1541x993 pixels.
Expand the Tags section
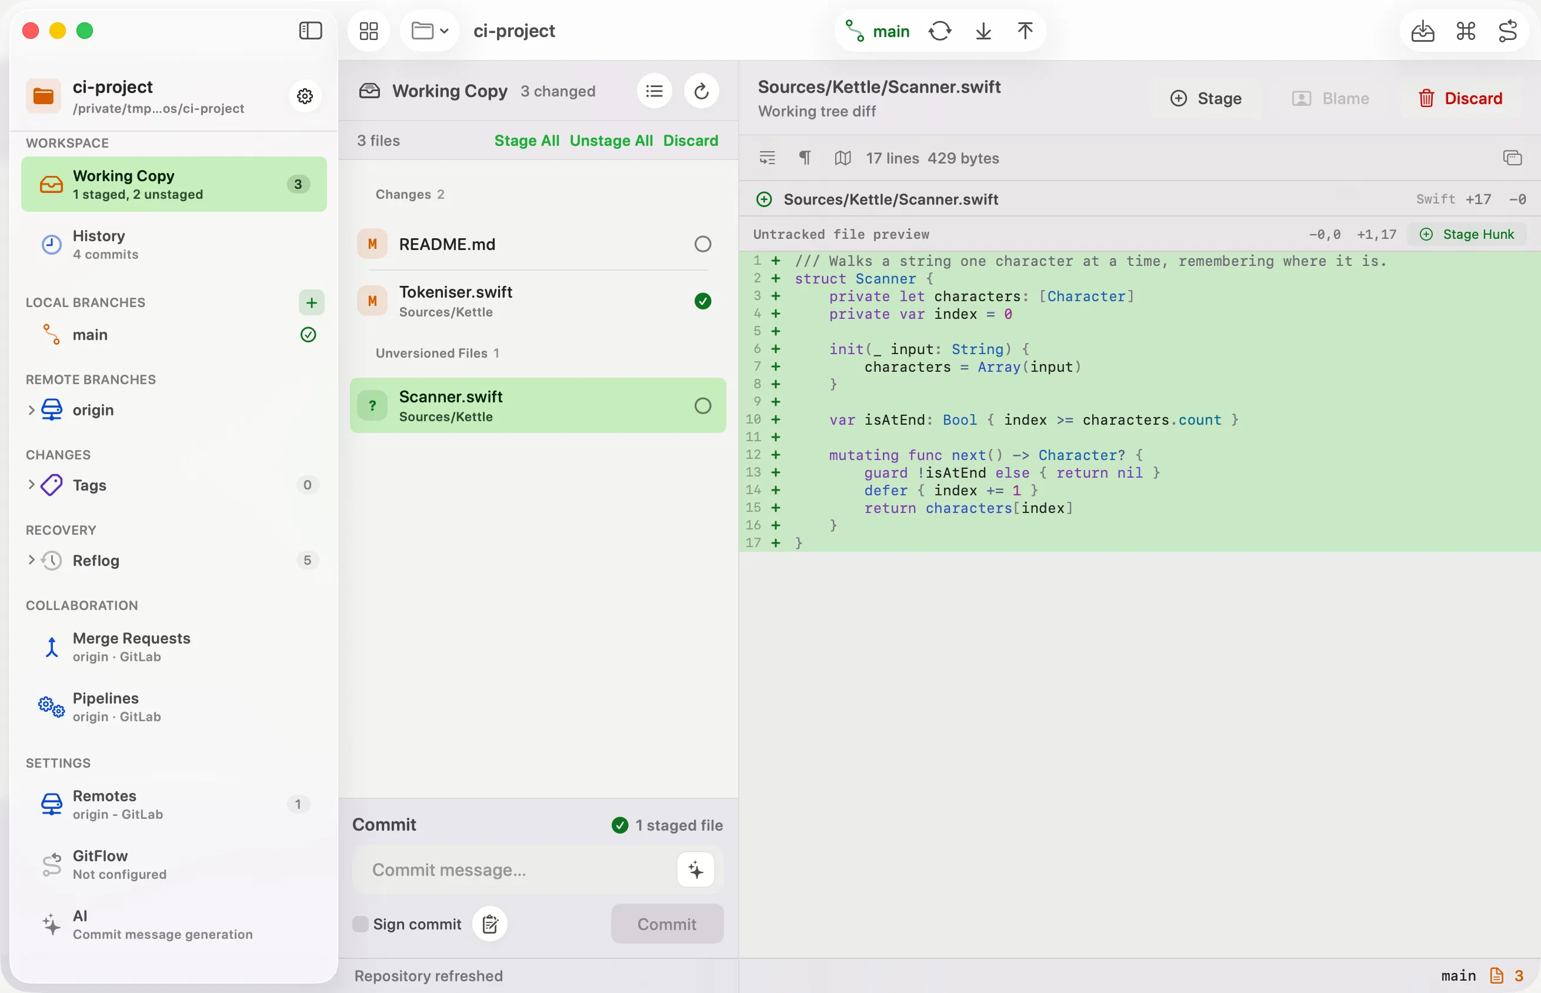[31, 484]
